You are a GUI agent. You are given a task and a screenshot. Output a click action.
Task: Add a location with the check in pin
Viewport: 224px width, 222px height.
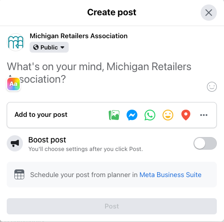click(186, 115)
